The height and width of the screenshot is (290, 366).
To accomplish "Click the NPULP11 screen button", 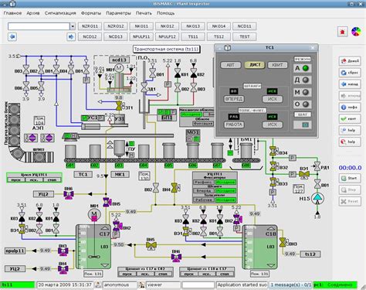I will pyautogui.click(x=141, y=36).
